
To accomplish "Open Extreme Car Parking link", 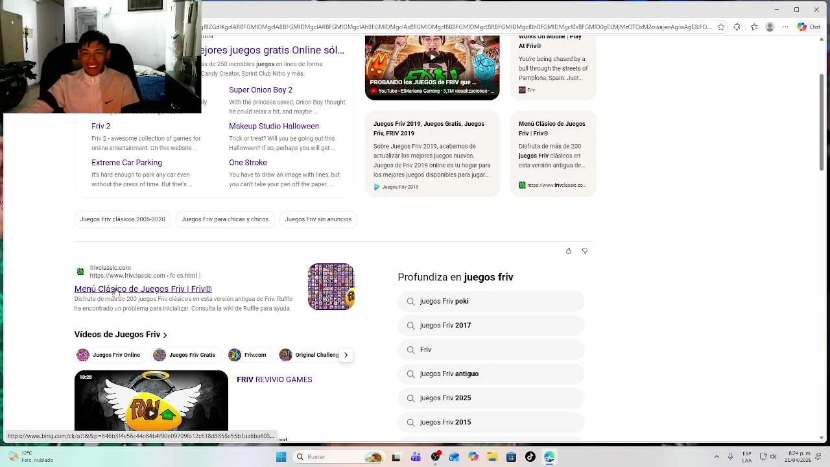I will [x=126, y=163].
